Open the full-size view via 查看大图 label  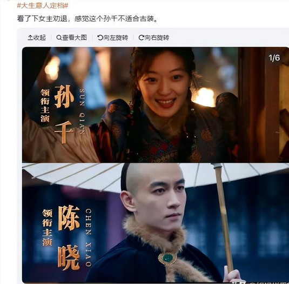pos(75,38)
